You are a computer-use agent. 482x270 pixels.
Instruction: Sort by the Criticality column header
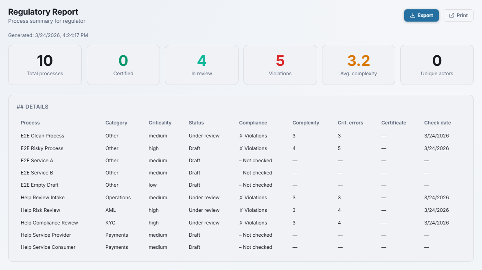pyautogui.click(x=160, y=123)
